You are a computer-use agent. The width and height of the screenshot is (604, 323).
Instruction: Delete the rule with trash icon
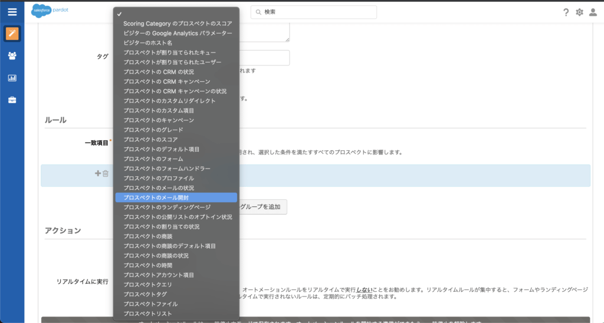click(106, 174)
